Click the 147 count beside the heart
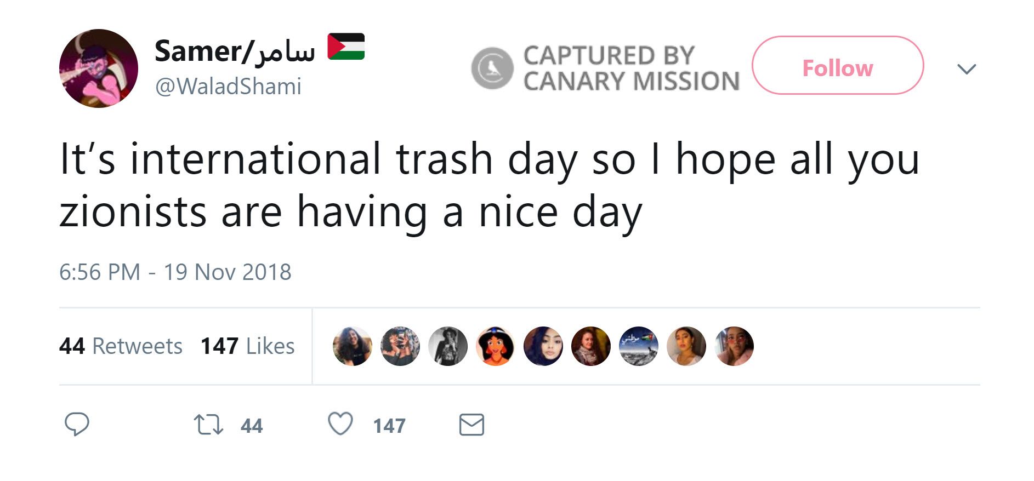This screenshot has height=481, width=1034. [389, 426]
